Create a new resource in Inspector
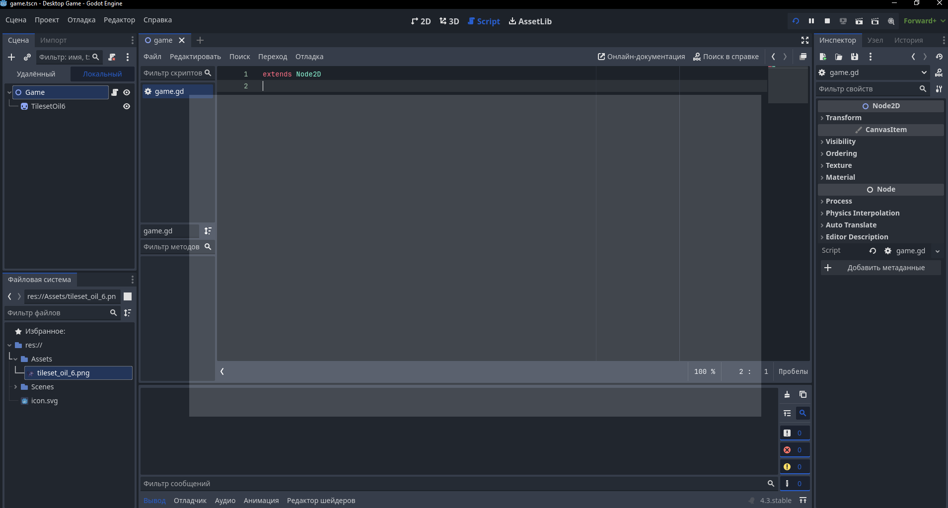Screen dimensions: 948x508 point(823,57)
